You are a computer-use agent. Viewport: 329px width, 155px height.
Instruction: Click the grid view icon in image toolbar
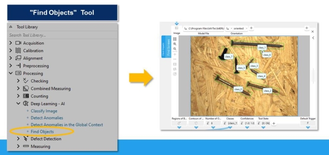175,39
